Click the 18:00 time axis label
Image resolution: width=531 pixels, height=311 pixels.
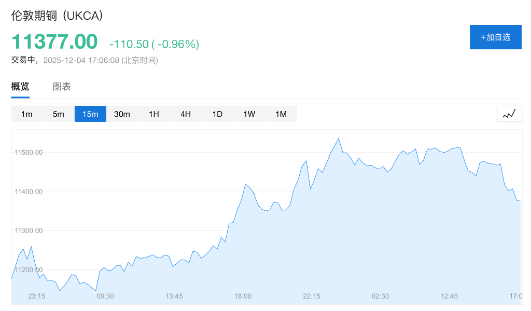coord(243,296)
